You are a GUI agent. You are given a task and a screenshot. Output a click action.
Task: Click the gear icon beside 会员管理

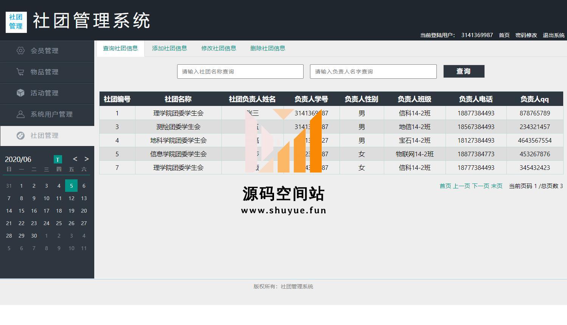[20, 51]
